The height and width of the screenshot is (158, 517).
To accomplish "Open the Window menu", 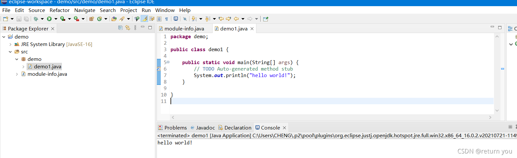I will click(x=165, y=10).
